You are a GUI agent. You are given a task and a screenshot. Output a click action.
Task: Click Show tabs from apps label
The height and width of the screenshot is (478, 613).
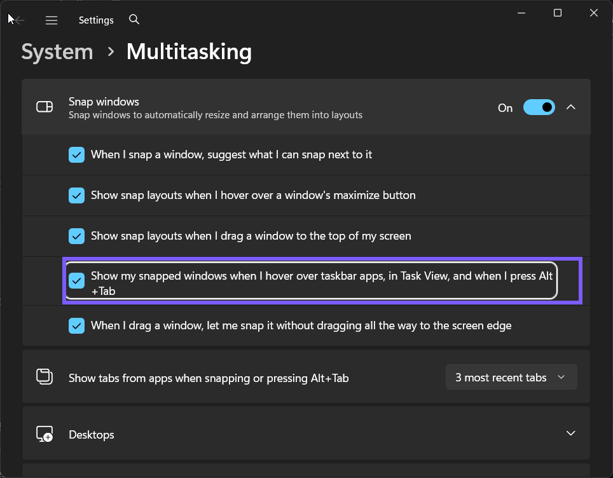(x=209, y=378)
